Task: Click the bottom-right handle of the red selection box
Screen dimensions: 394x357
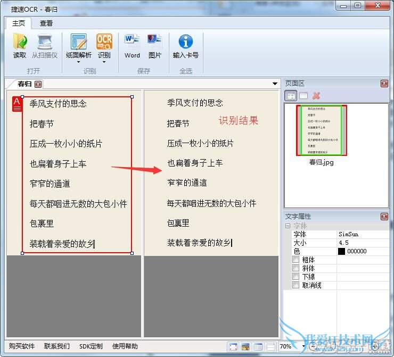Action: (132, 253)
